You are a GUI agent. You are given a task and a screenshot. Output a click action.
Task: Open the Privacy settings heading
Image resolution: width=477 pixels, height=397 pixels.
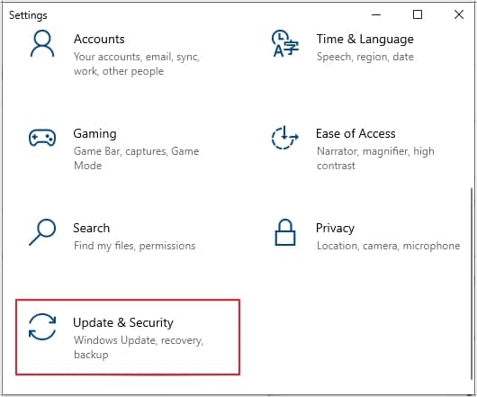[335, 229]
